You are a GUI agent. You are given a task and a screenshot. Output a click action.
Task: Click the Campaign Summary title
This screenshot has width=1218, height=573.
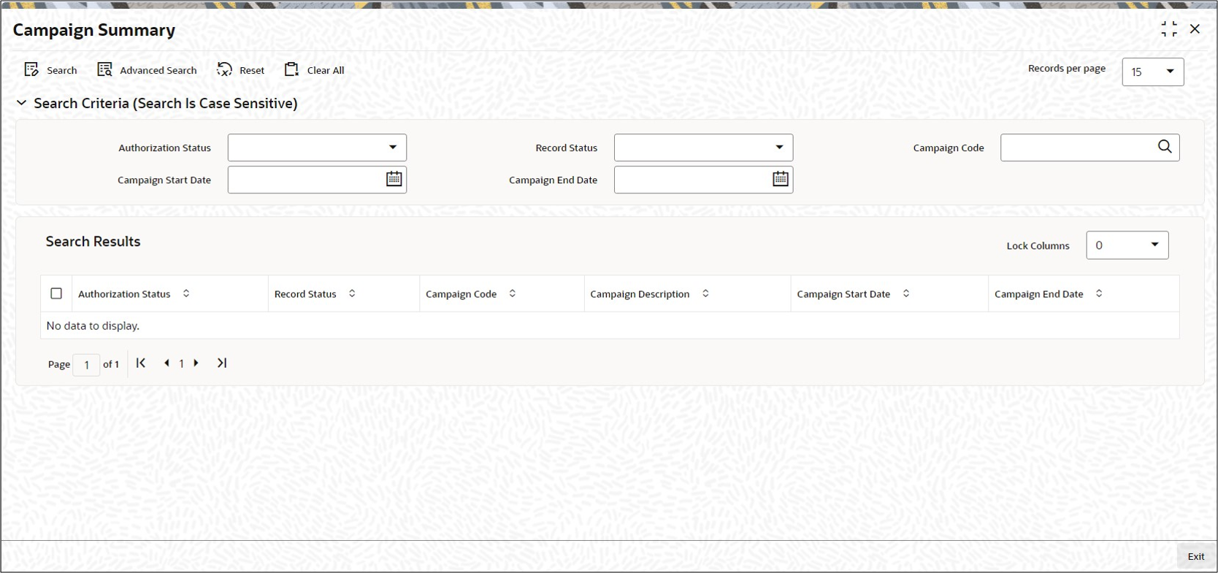94,30
